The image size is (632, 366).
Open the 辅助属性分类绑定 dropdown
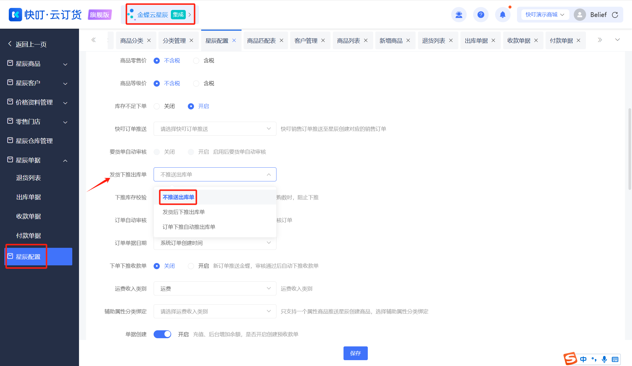pos(215,311)
